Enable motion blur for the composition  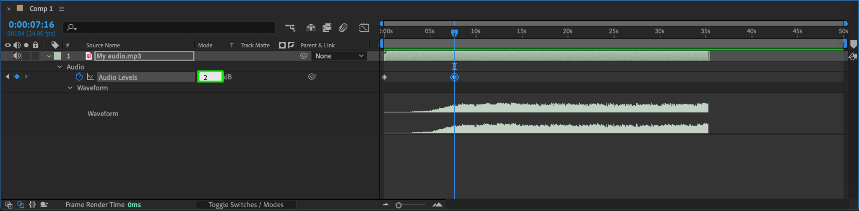pyautogui.click(x=343, y=28)
